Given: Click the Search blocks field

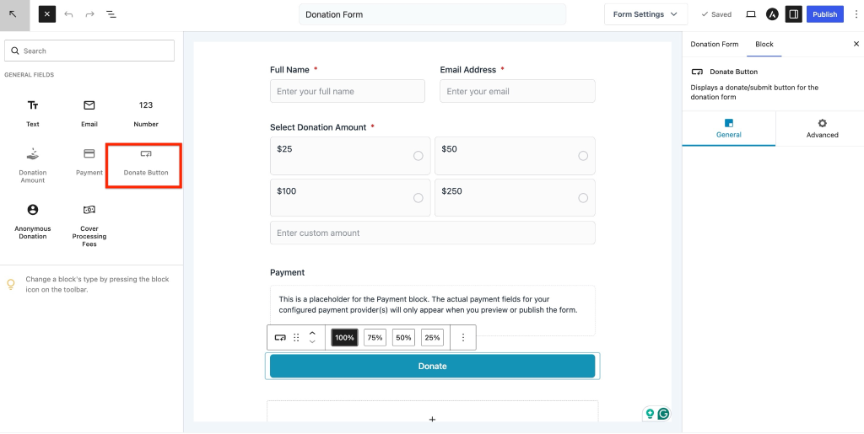Looking at the screenshot, I should [x=89, y=51].
